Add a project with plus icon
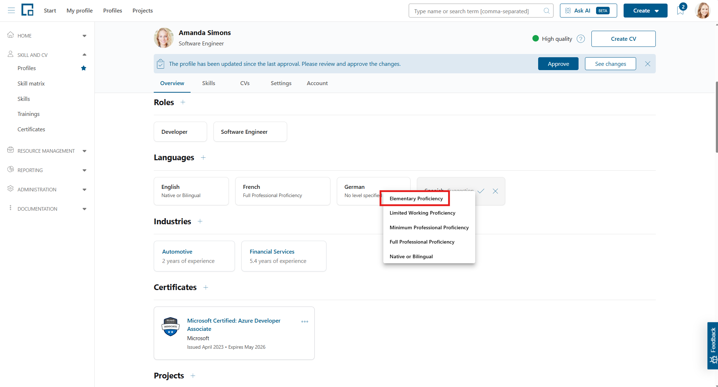The height and width of the screenshot is (387, 718). click(x=193, y=376)
